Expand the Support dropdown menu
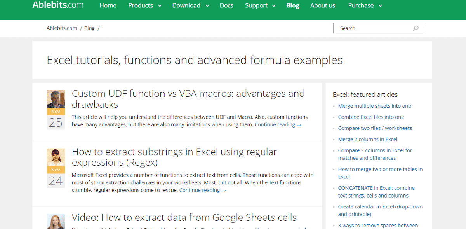This screenshot has width=466, height=229. (260, 5)
